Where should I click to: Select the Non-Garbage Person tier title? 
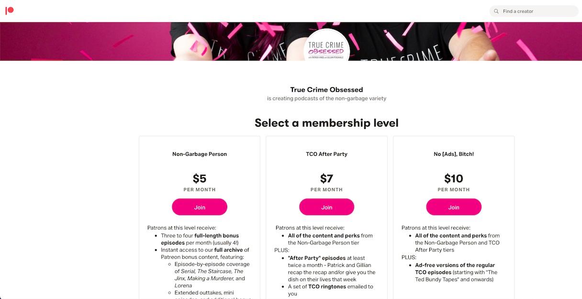coord(200,154)
